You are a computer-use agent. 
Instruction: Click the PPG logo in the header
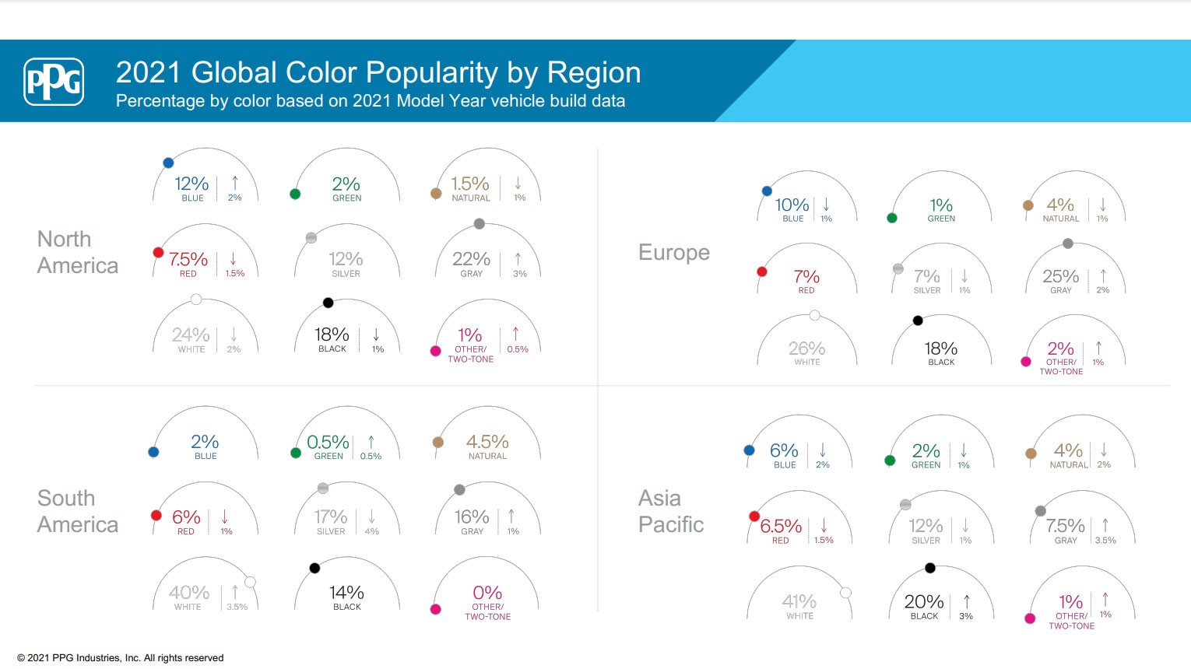click(x=54, y=82)
